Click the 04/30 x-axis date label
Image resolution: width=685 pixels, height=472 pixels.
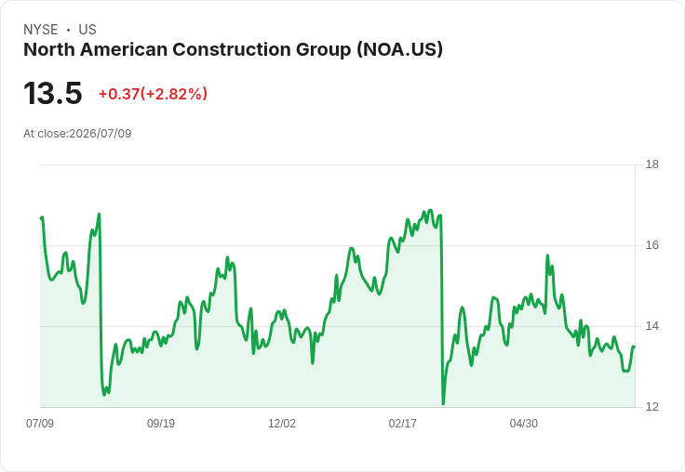click(523, 423)
